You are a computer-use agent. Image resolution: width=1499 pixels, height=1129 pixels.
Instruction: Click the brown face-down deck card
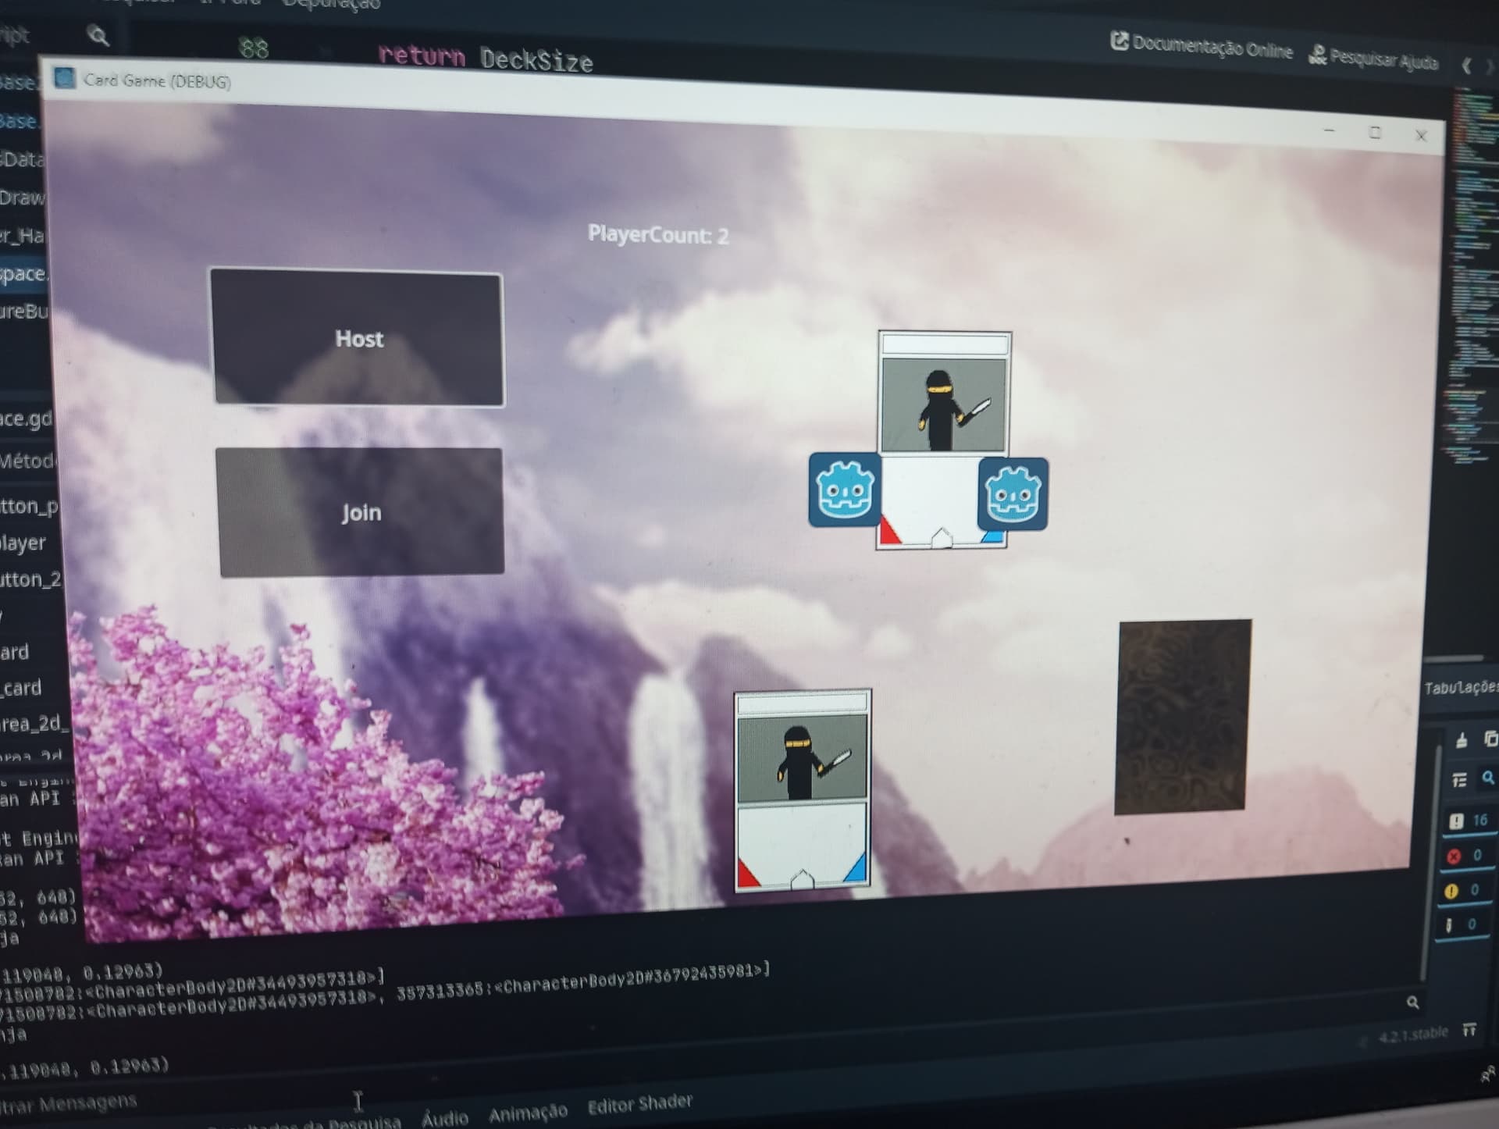click(1182, 717)
